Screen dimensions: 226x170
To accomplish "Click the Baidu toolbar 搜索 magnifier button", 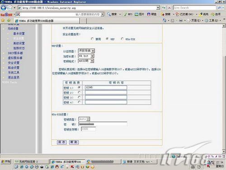I will (112, 15).
